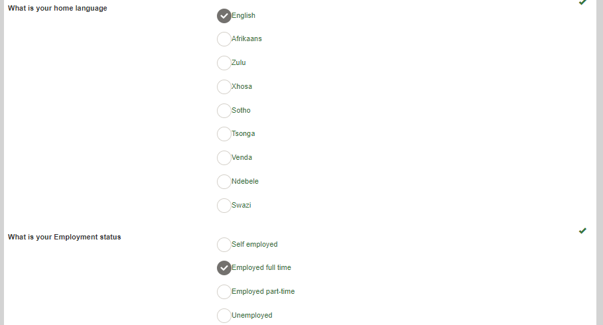Screen dimensions: 603x325
Task: Choose Self employed status
Action: tap(224, 245)
